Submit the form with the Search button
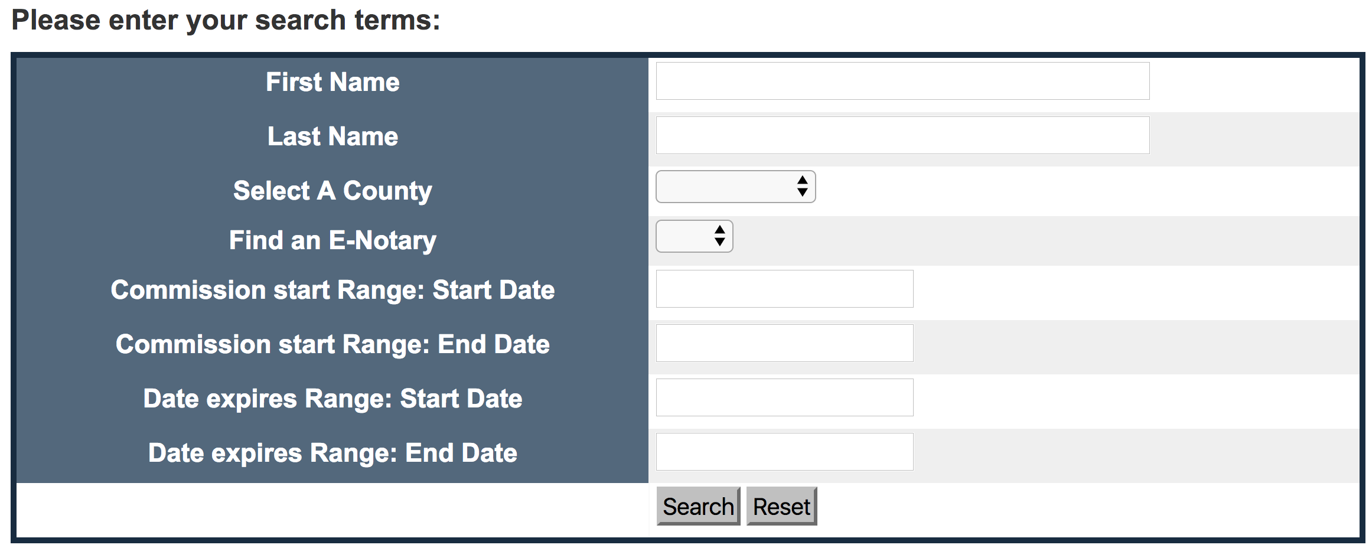Screen dimensions: 1369x548 pos(698,506)
